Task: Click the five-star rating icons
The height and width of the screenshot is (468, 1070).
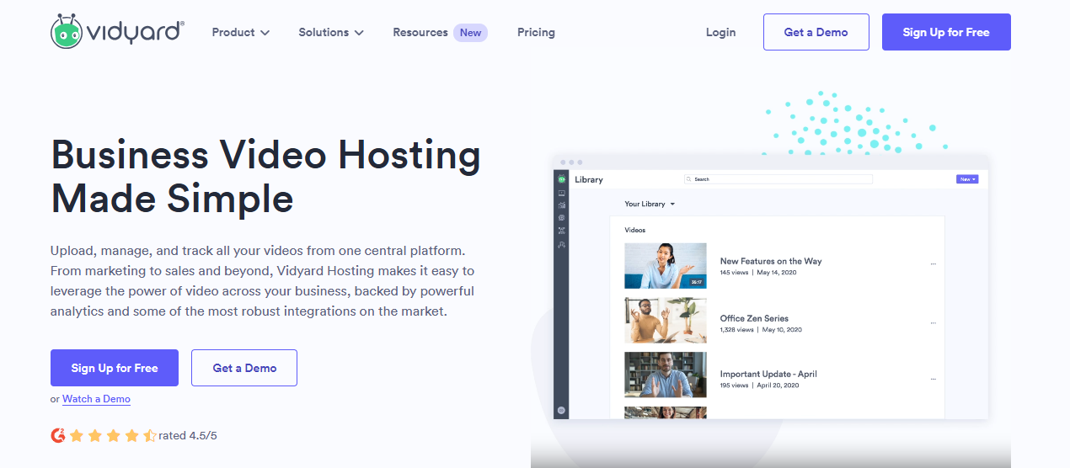Action: pos(113,435)
